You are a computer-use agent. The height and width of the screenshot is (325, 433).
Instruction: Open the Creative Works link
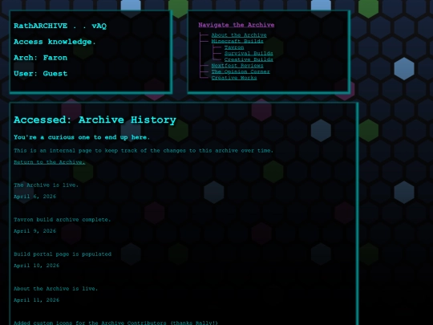[234, 78]
